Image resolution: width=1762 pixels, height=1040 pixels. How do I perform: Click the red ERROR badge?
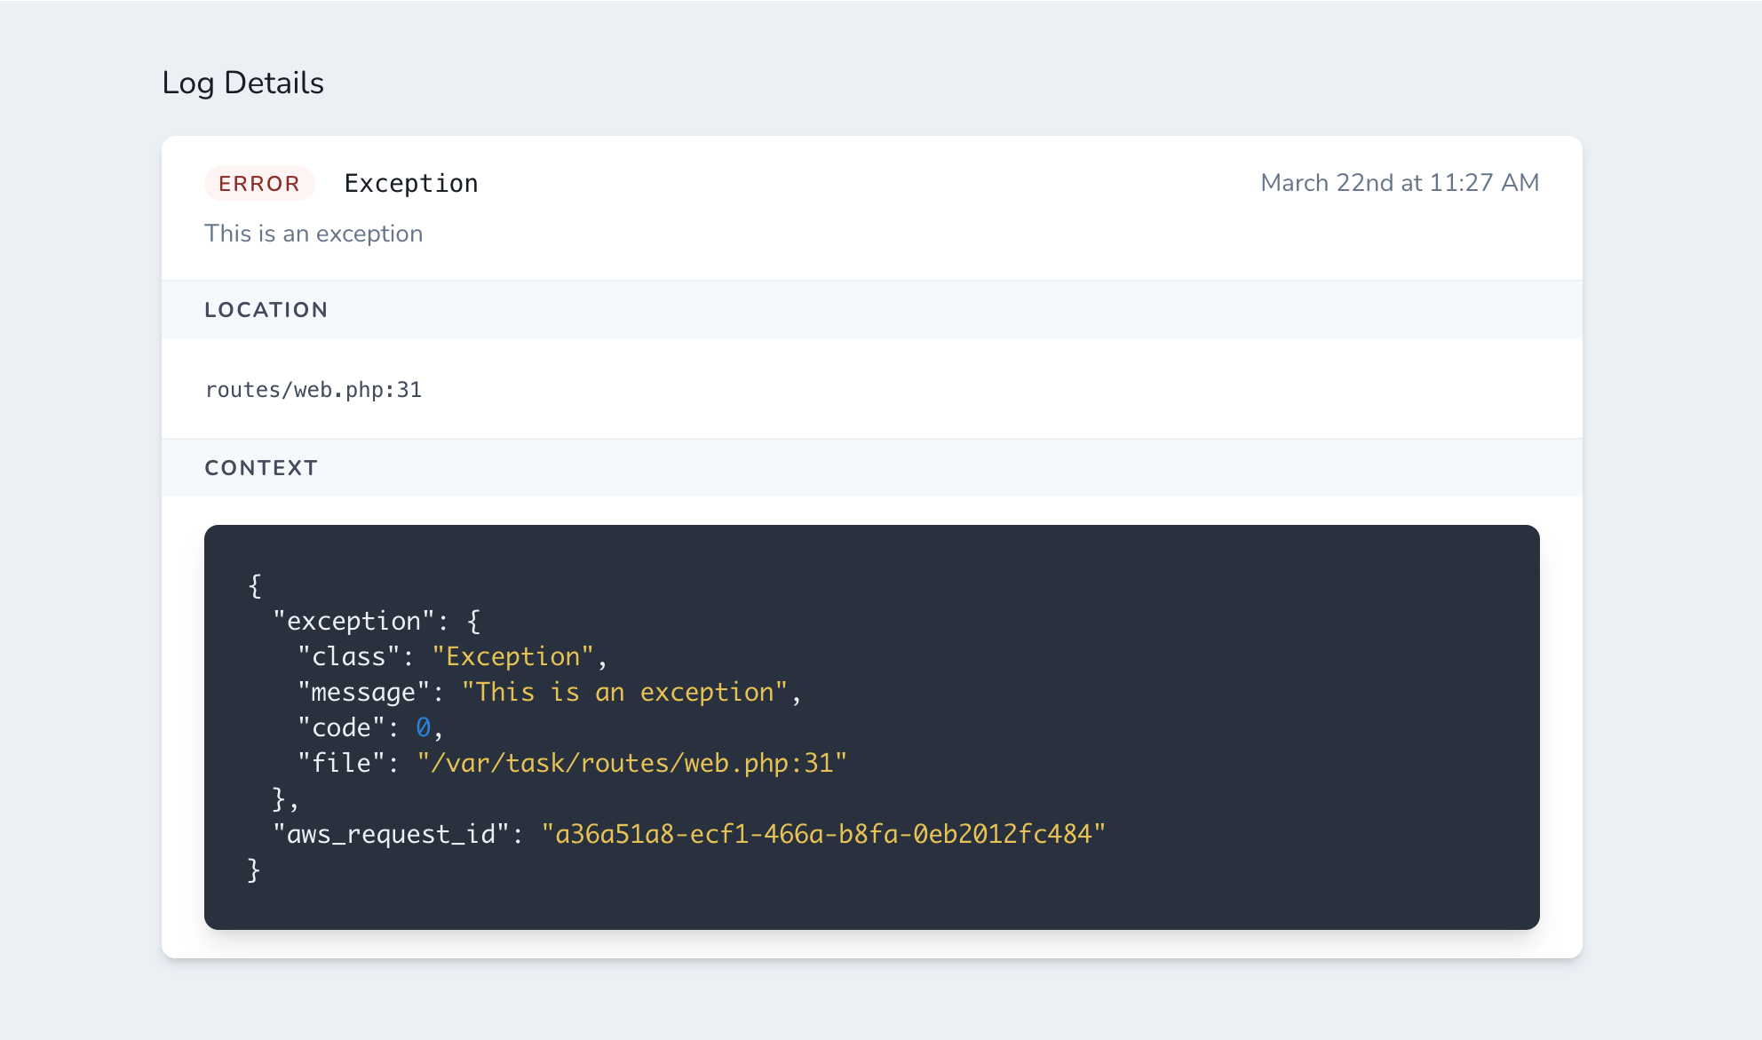point(259,183)
